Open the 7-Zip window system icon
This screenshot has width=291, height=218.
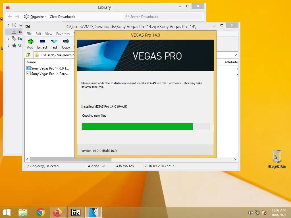click(x=27, y=26)
